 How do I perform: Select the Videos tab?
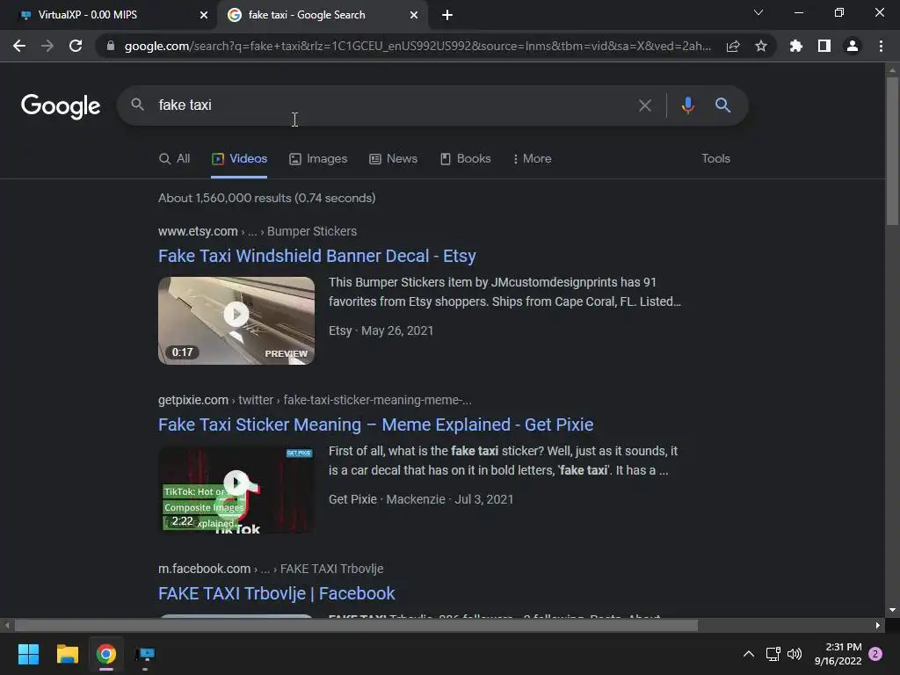pyautogui.click(x=239, y=159)
